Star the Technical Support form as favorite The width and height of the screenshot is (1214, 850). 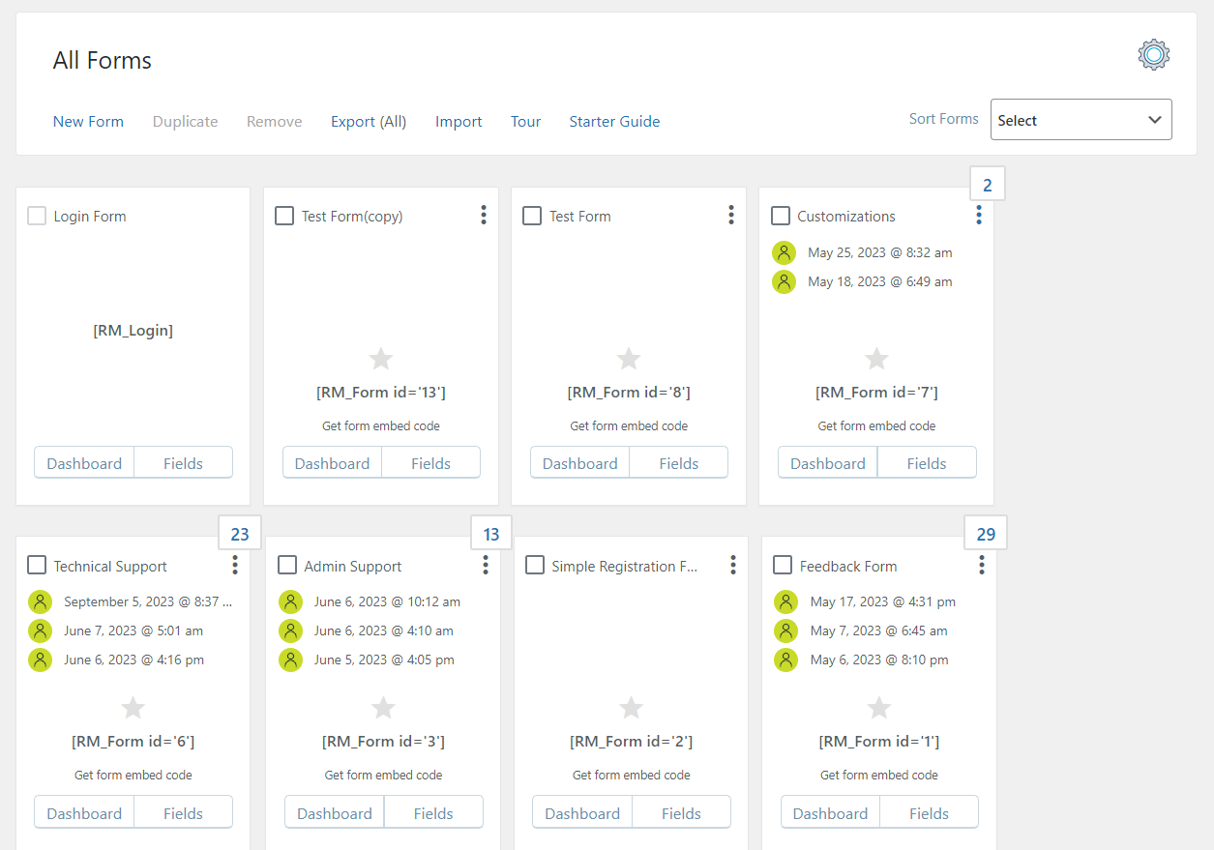click(x=133, y=708)
